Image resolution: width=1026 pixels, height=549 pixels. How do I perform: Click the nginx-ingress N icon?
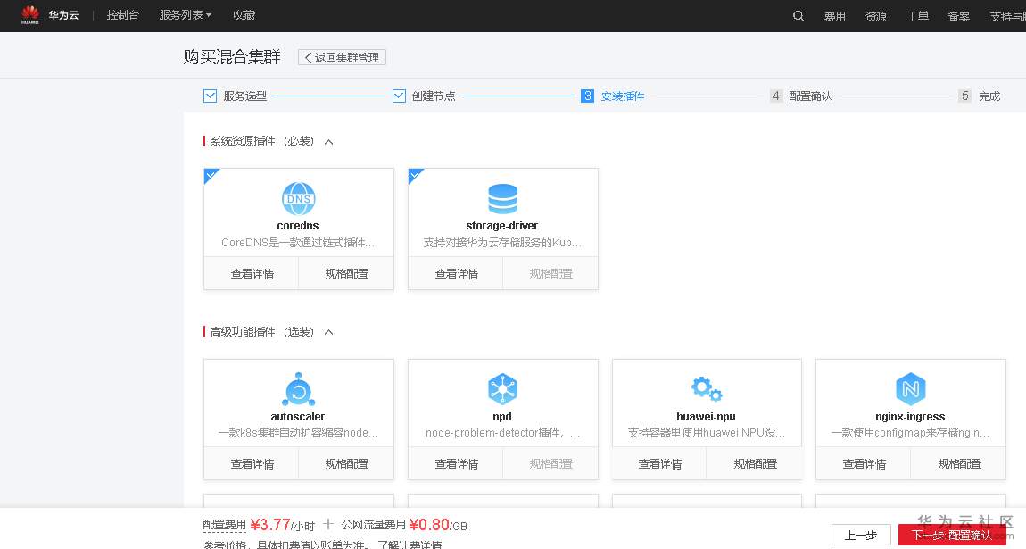point(910,389)
